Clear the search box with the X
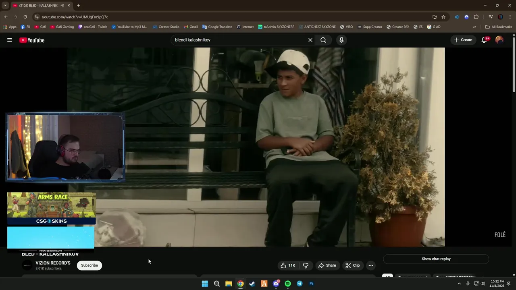This screenshot has width=516, height=290. pos(310,40)
